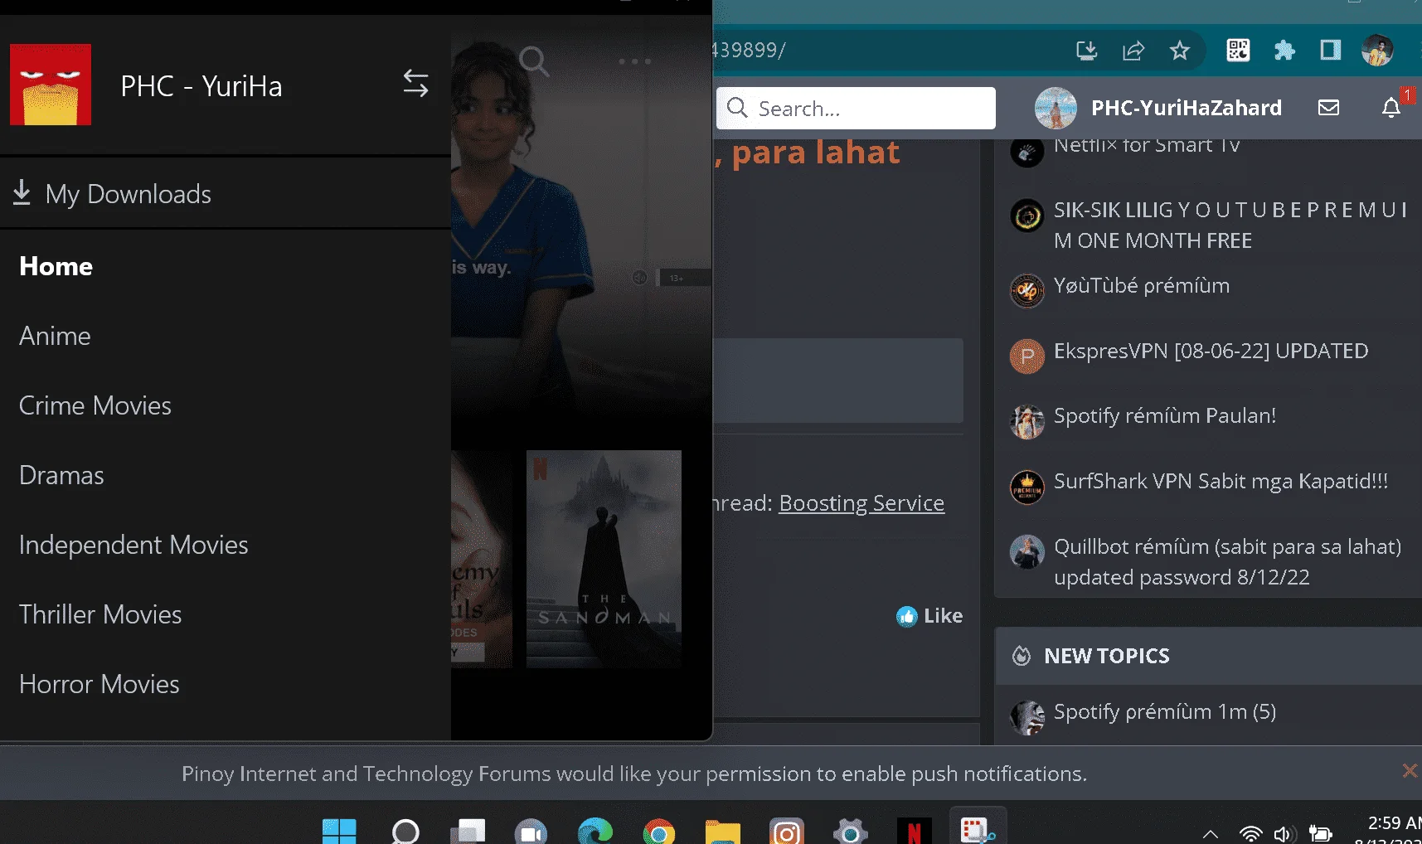This screenshot has width=1422, height=844.
Task: Click the Like button on the post
Action: coord(929,616)
